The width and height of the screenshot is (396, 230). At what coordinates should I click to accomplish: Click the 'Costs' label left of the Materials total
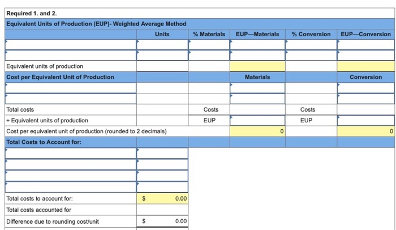(211, 109)
